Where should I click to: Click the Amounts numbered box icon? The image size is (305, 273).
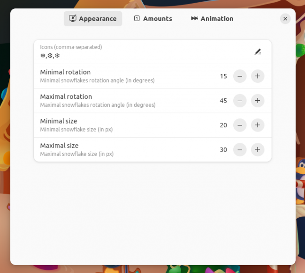[x=137, y=18]
